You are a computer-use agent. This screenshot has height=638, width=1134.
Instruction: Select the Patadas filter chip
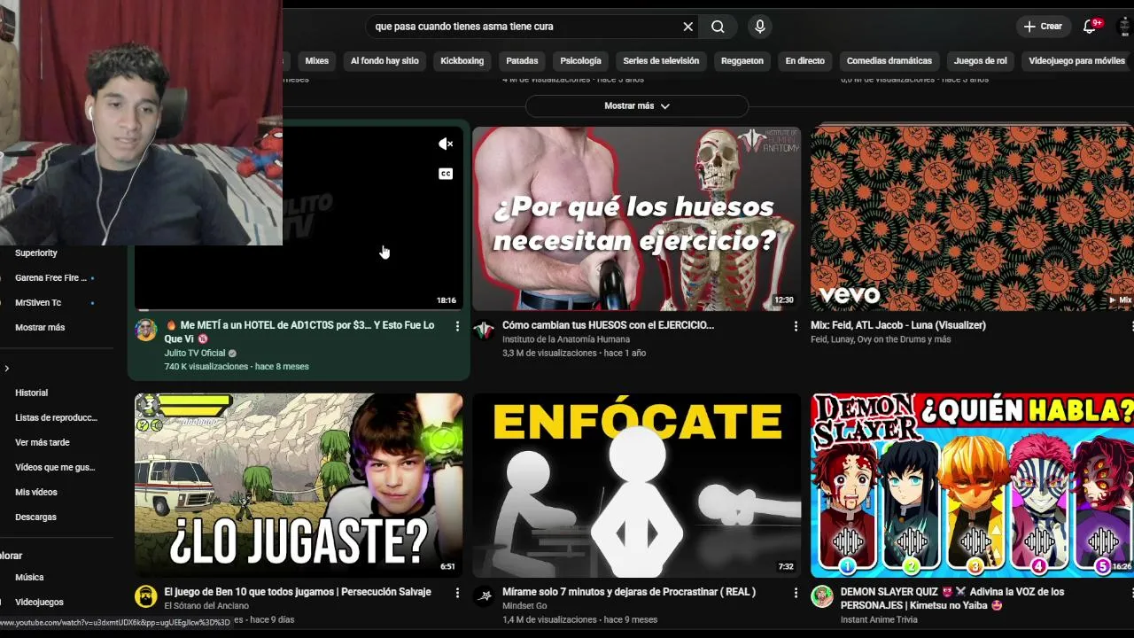(522, 61)
